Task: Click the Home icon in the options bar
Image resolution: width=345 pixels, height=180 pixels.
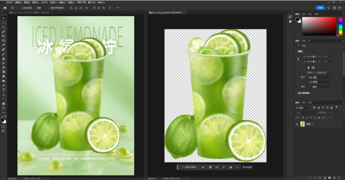Action: (5, 7)
